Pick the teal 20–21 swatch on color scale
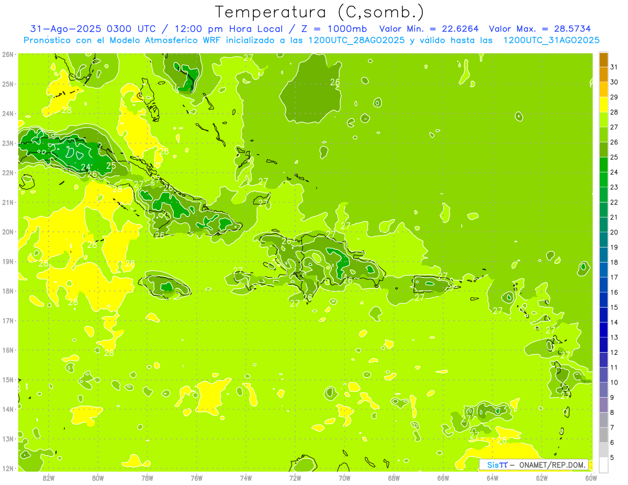Viewport: 628px width, 485px height. click(x=603, y=224)
